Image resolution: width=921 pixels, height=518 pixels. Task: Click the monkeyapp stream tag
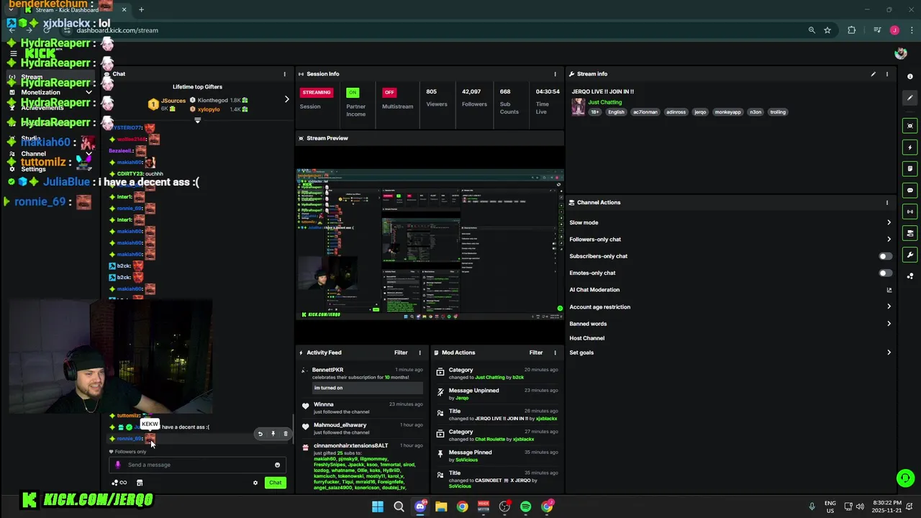727,112
